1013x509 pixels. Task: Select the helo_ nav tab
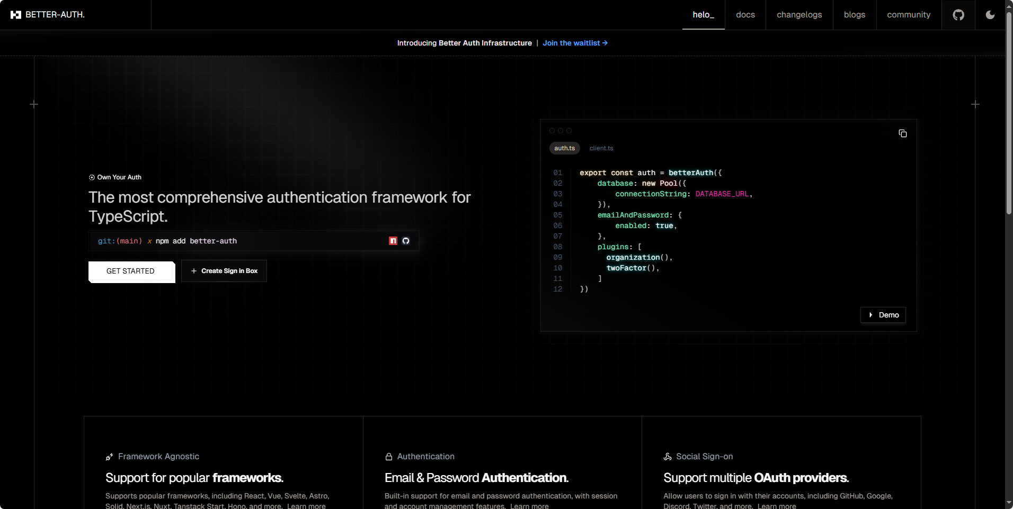pos(703,15)
